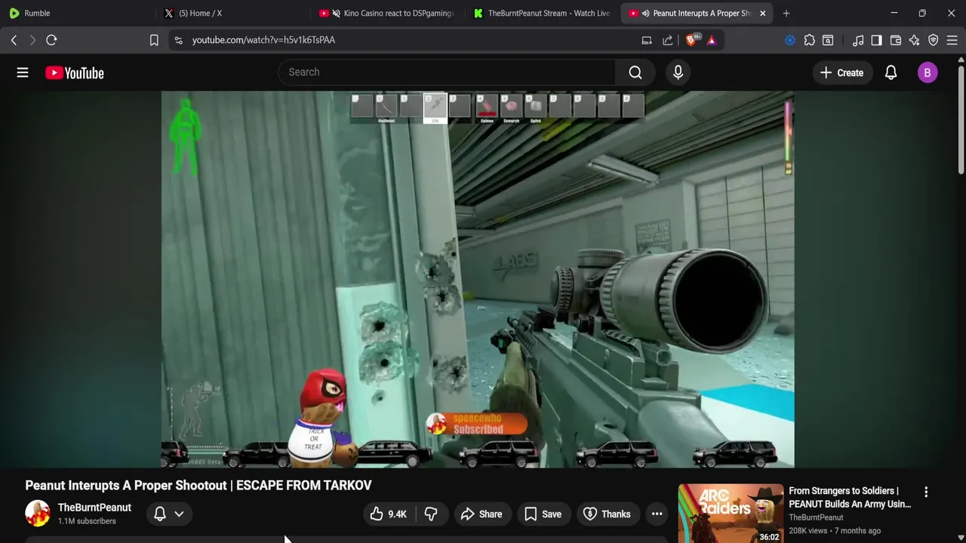Open the Extensions puzzle-piece menu
Viewport: 966px width, 543px height.
[809, 40]
